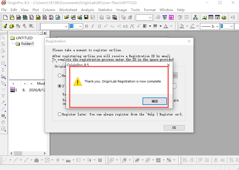Select the UNTITLED project root folder

pyautogui.click(x=24, y=38)
